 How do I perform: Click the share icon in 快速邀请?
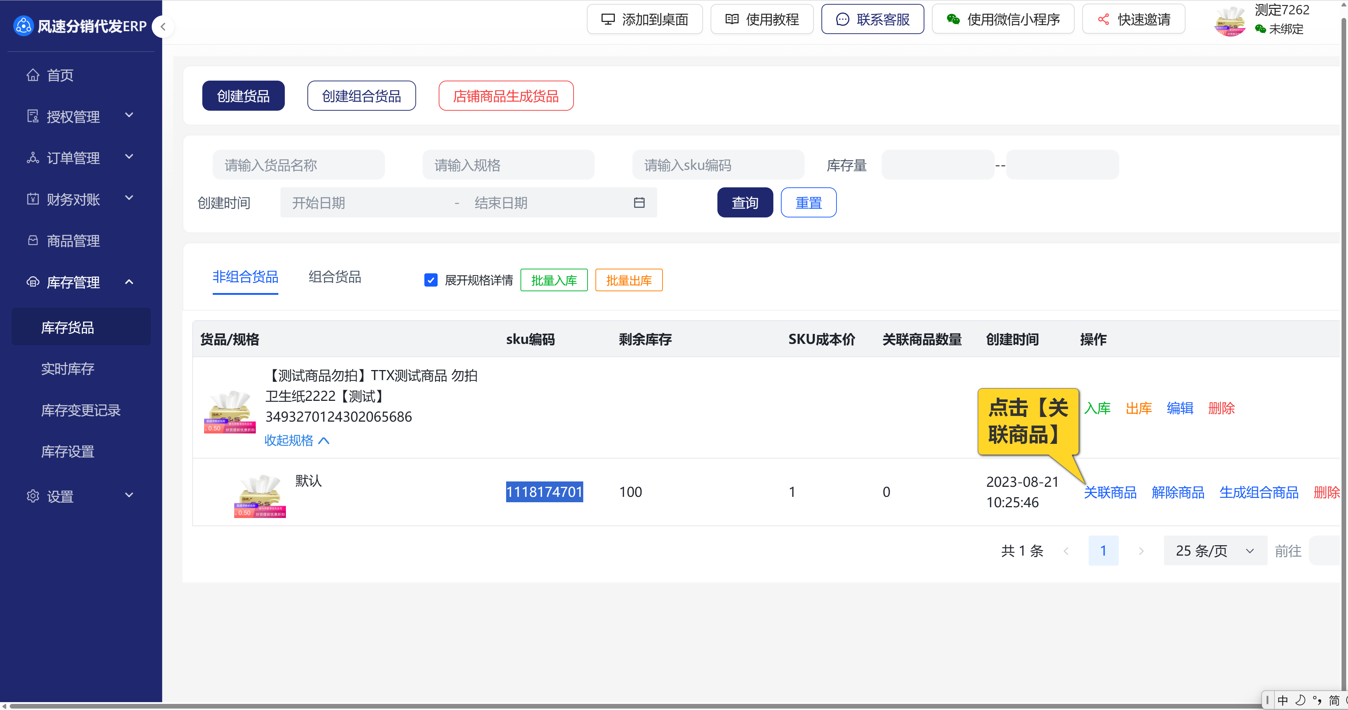(x=1103, y=19)
